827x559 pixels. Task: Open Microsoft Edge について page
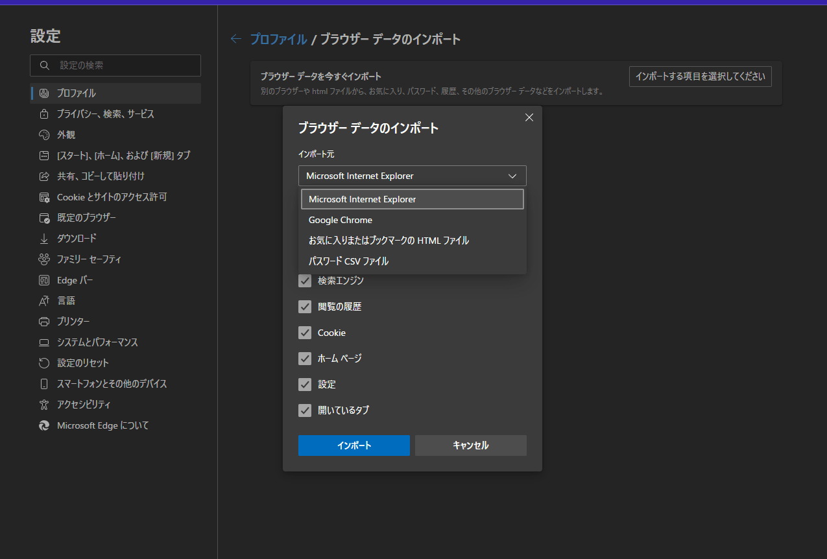point(115,425)
